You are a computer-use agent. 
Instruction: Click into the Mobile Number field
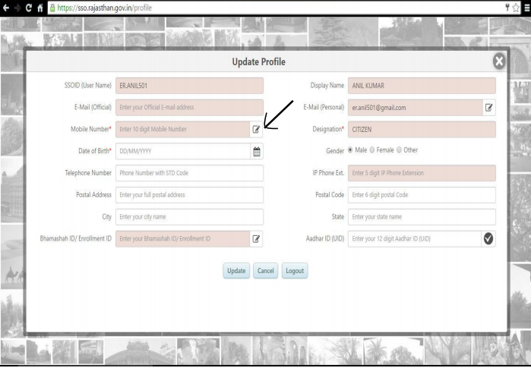click(x=183, y=129)
